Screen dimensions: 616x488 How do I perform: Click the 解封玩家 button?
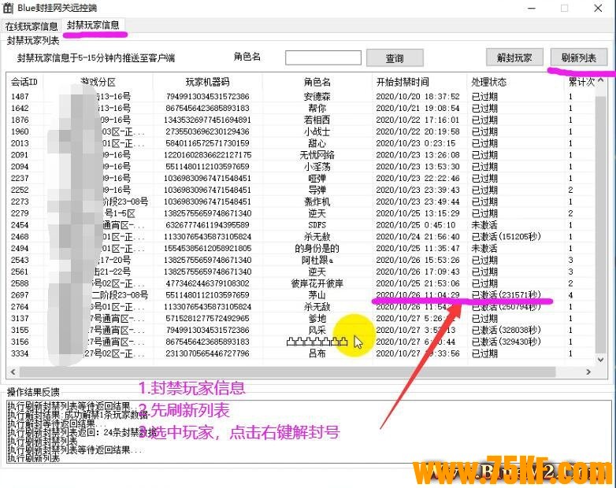[514, 57]
